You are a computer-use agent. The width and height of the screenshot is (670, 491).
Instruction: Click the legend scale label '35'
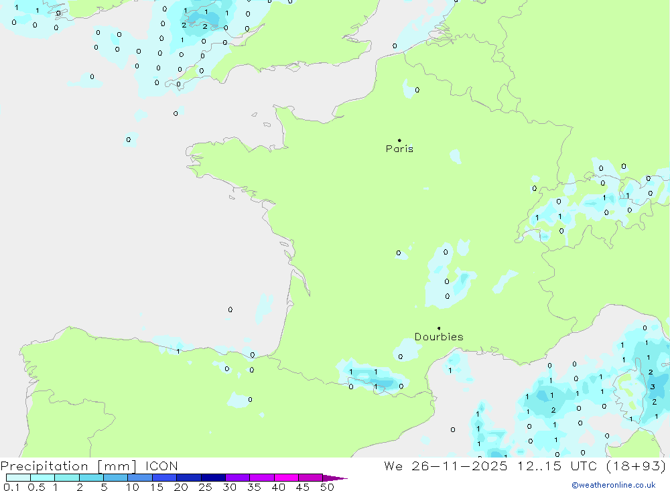click(254, 487)
